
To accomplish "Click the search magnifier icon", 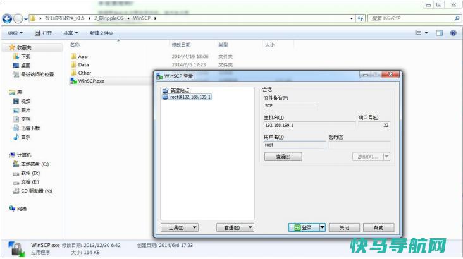I will (x=457, y=18).
